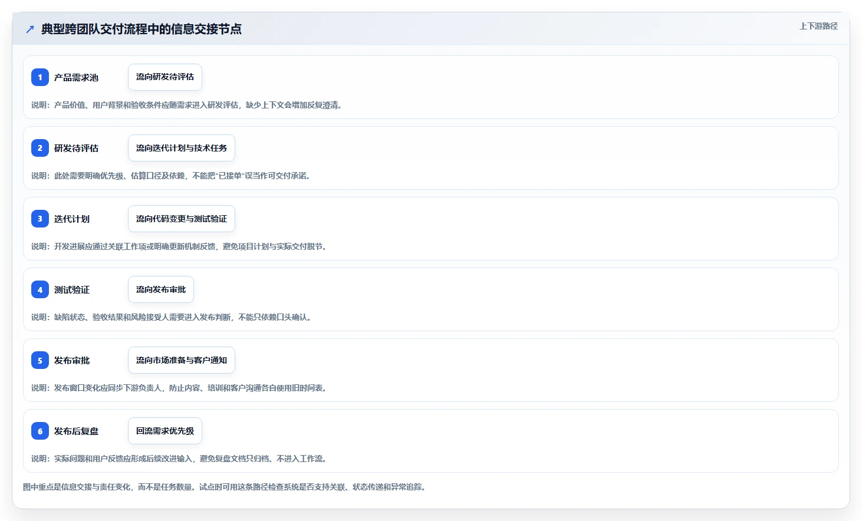Screen dimensions: 862x521
Task: Click the arrow icon beside the title
Action: click(30, 29)
